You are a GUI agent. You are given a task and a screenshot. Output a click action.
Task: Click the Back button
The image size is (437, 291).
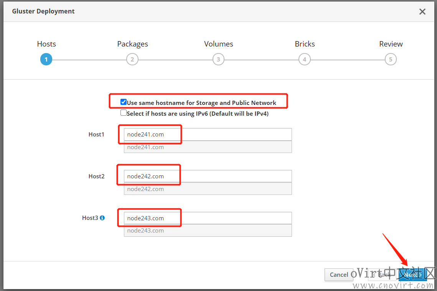pos(382,274)
